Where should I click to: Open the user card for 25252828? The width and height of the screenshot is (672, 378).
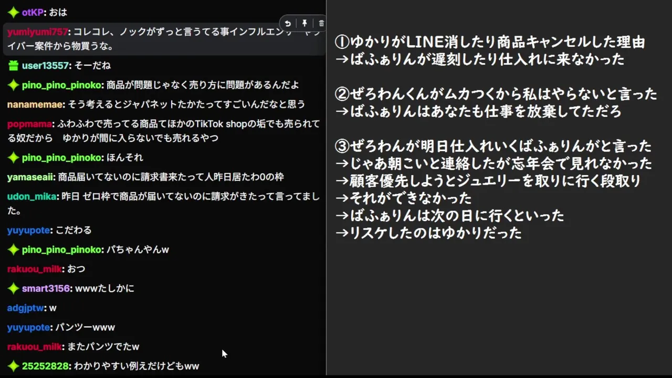tap(45, 366)
